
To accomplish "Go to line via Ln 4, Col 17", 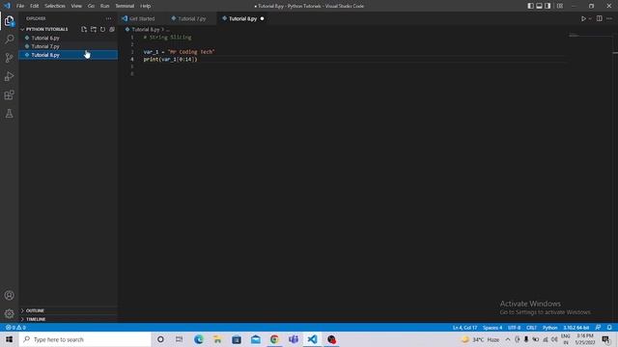I will tap(465, 328).
